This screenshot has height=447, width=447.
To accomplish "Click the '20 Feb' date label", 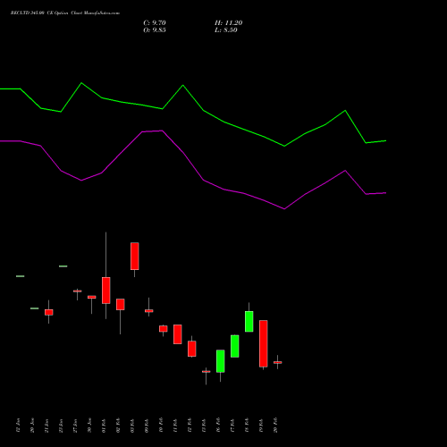I will coord(275,426).
